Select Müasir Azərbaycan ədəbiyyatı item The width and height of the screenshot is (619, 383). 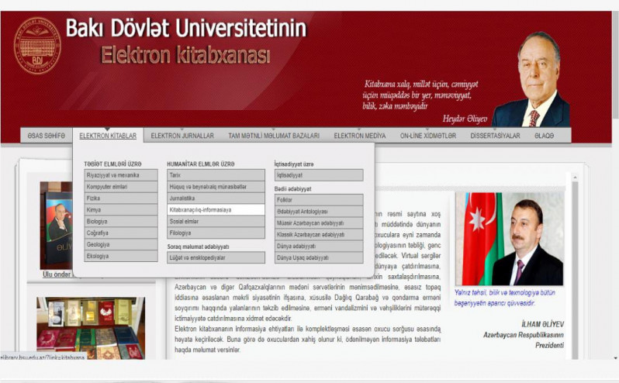[319, 223]
